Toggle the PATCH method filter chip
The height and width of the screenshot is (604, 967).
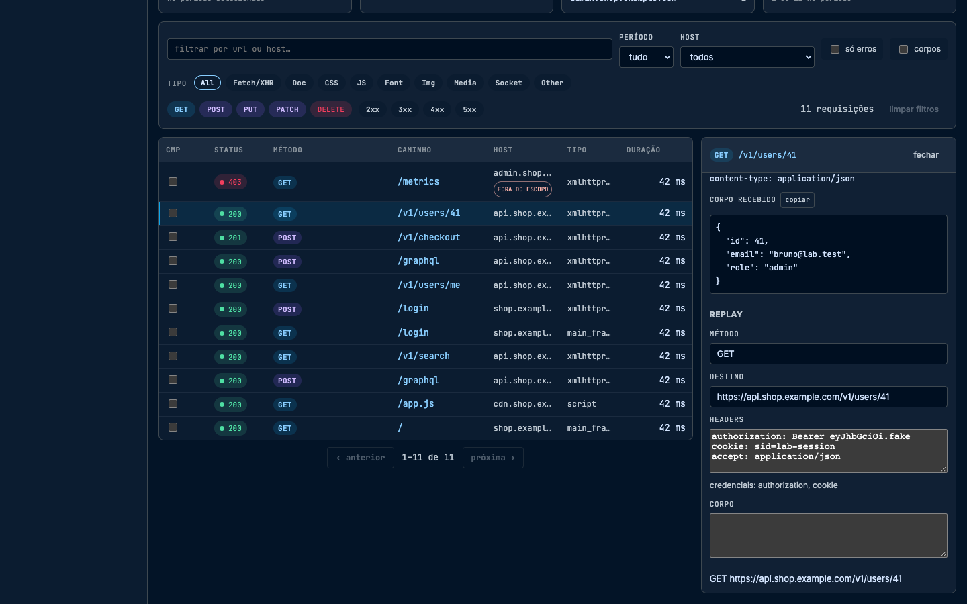click(287, 109)
